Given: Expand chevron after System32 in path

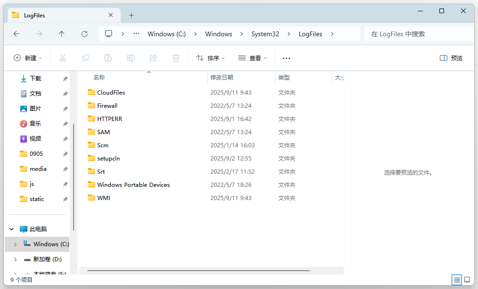Looking at the screenshot, I should tap(289, 34).
